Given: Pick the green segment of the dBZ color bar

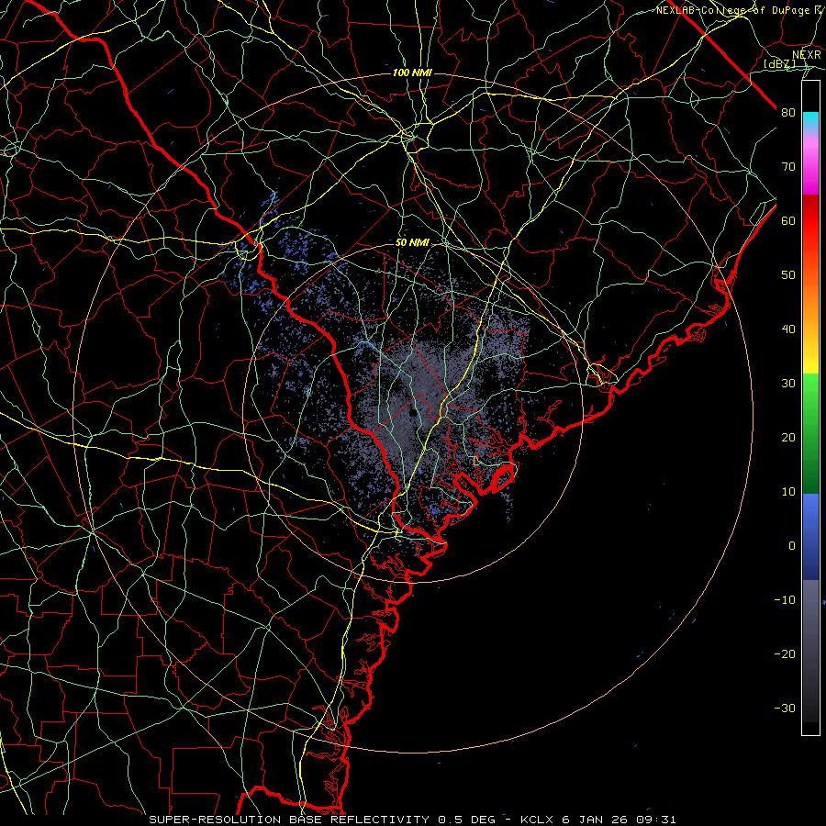Looking at the screenshot, I should pos(810,433).
